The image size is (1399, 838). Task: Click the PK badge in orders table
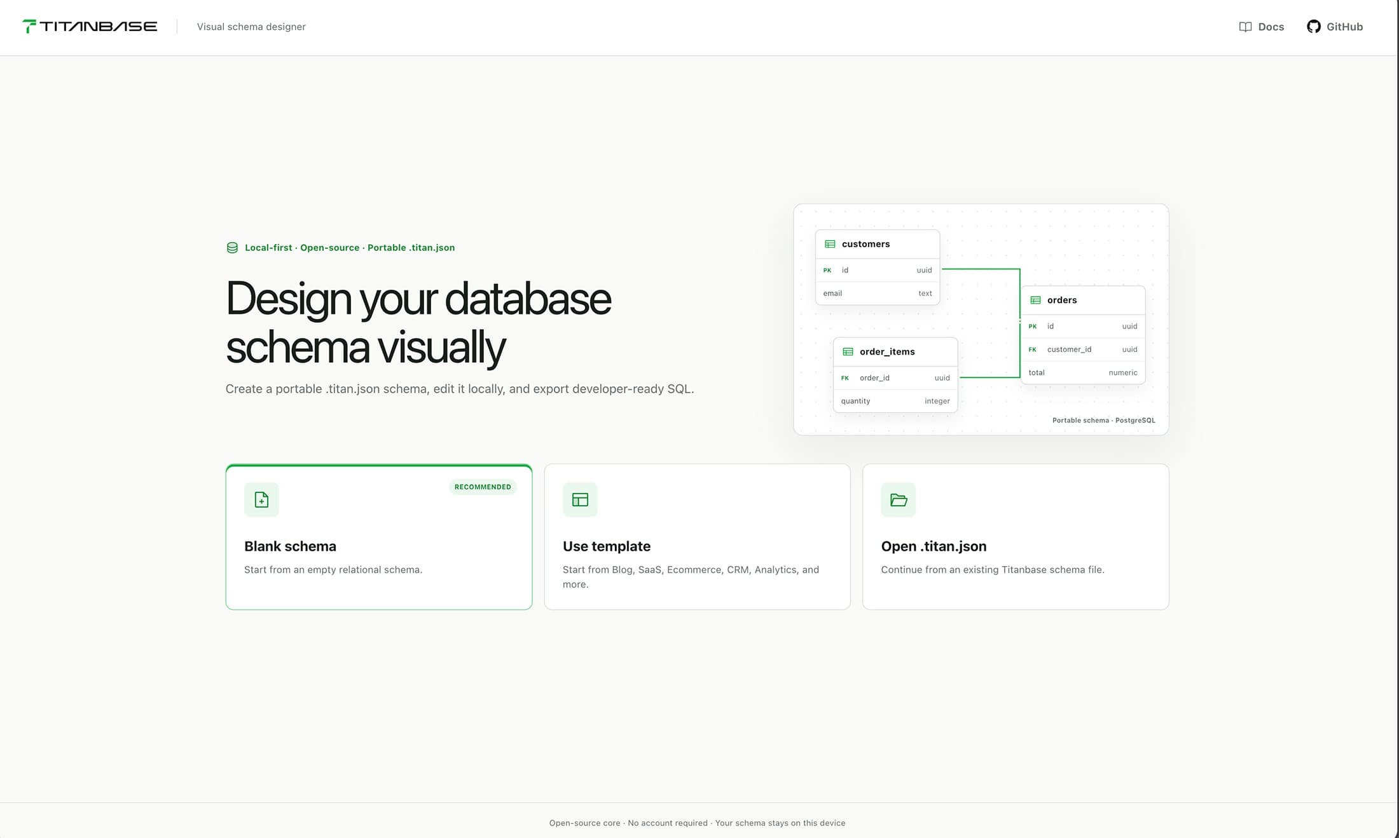tap(1033, 327)
